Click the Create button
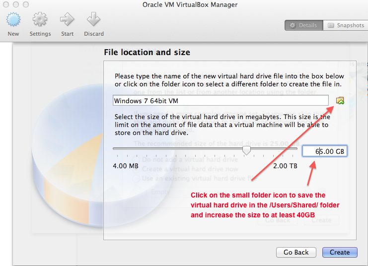 tap(340, 252)
